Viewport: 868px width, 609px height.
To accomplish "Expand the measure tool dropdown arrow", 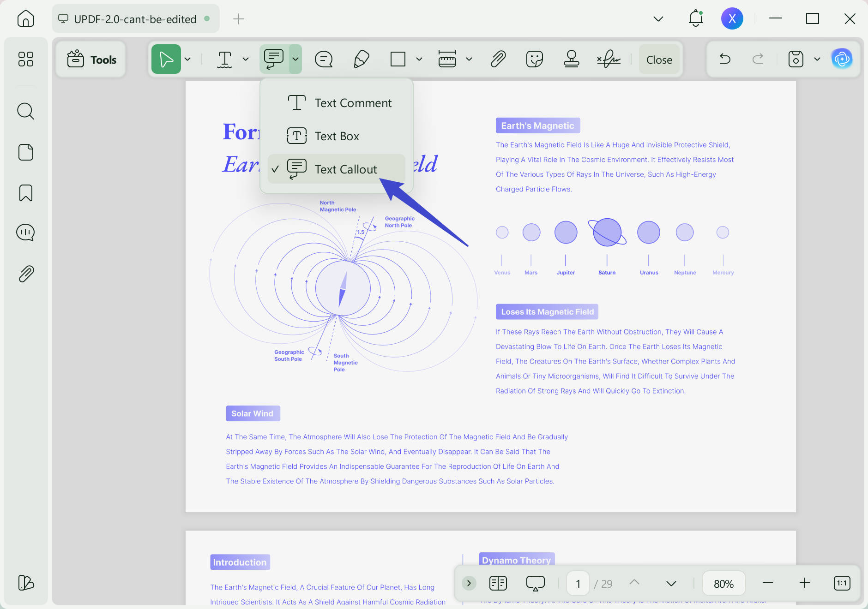I will tap(469, 59).
